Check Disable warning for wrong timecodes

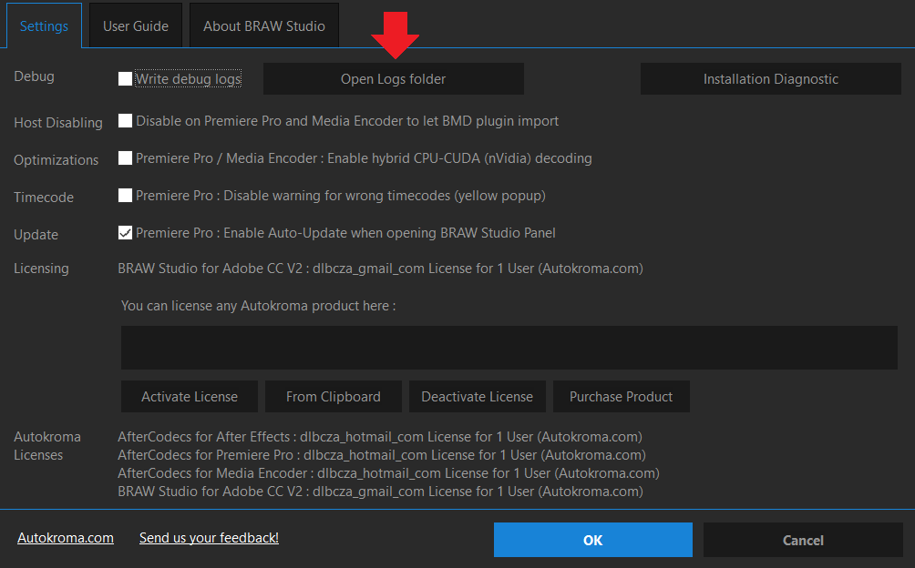[x=125, y=196]
